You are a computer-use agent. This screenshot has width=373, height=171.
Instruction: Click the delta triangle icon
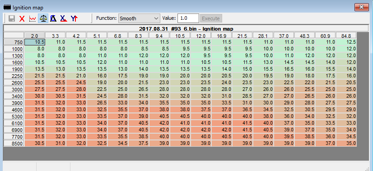tap(53, 18)
